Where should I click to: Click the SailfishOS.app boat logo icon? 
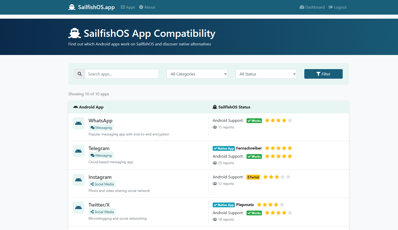click(x=72, y=7)
